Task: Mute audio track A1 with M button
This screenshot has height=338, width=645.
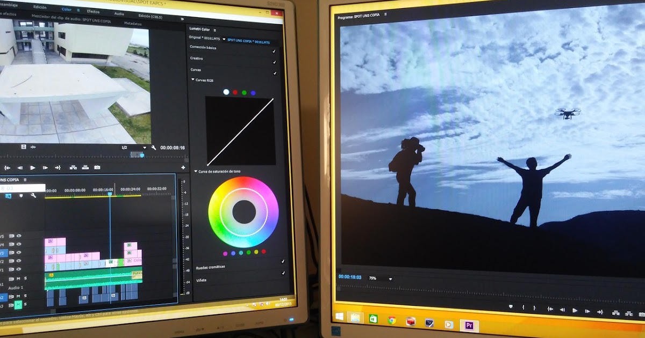Action: [x=18, y=278]
